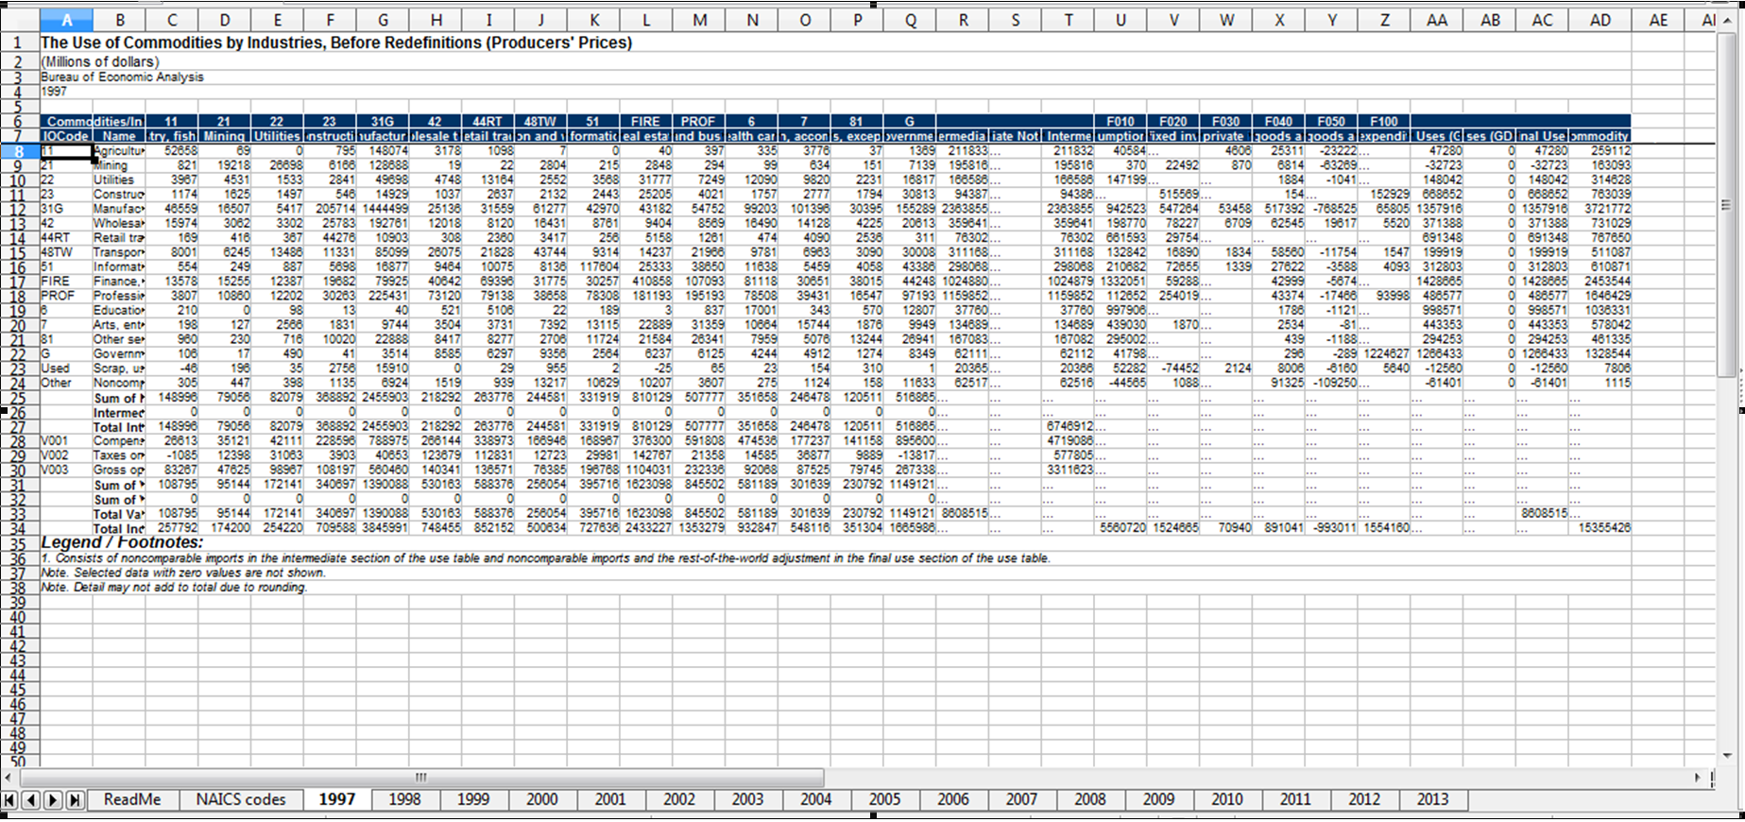Select column L header
The height and width of the screenshot is (822, 1745).
coord(645,20)
